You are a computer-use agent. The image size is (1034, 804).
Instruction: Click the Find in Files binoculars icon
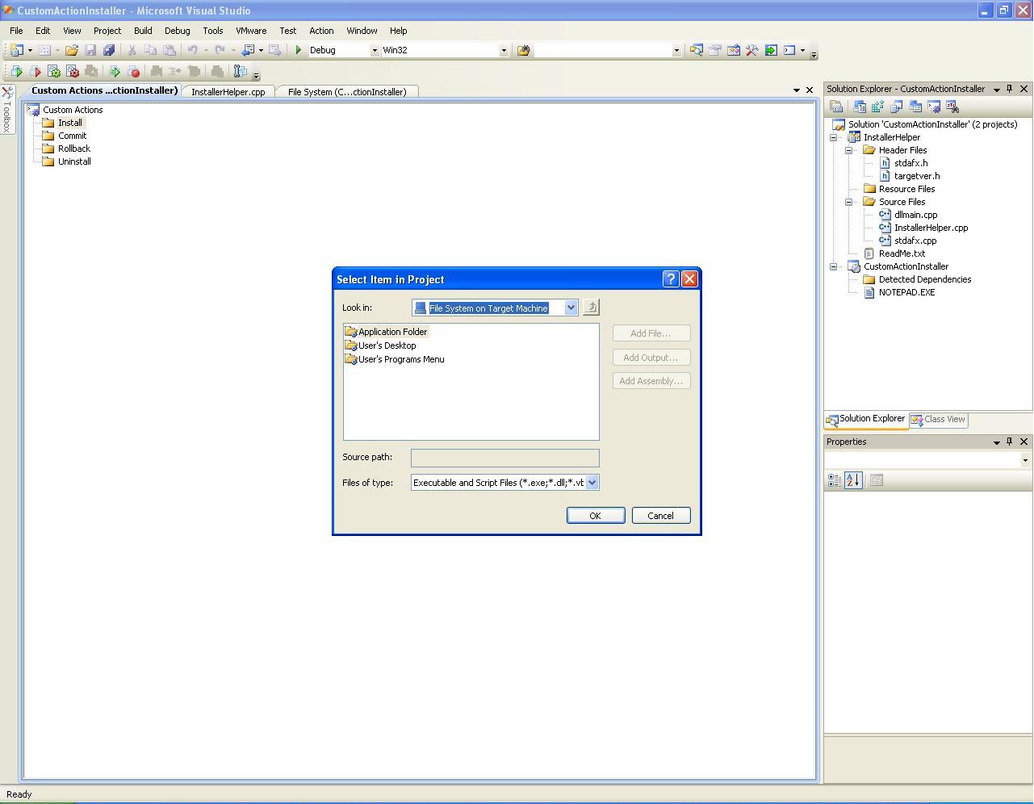pos(523,50)
